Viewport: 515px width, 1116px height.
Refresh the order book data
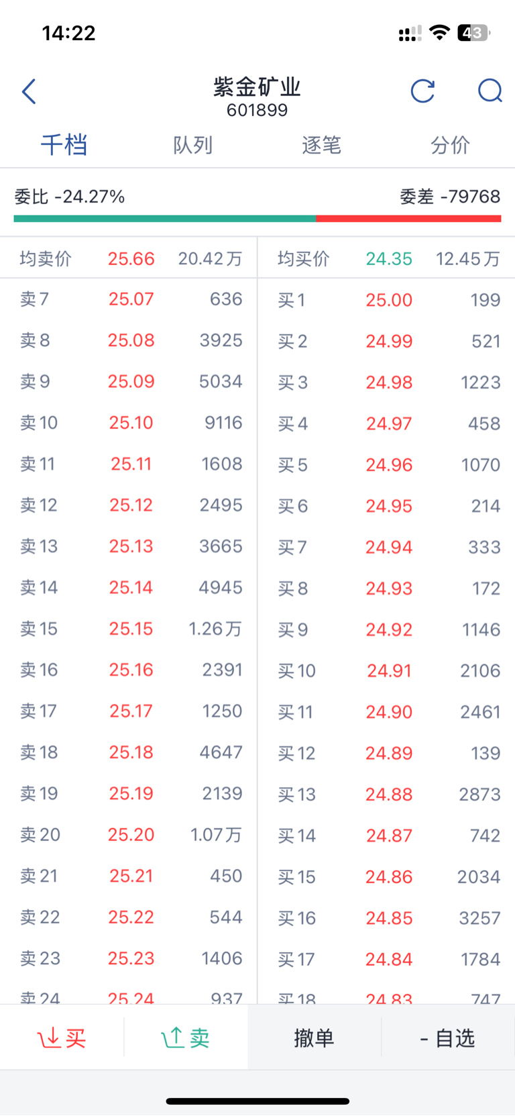422,91
